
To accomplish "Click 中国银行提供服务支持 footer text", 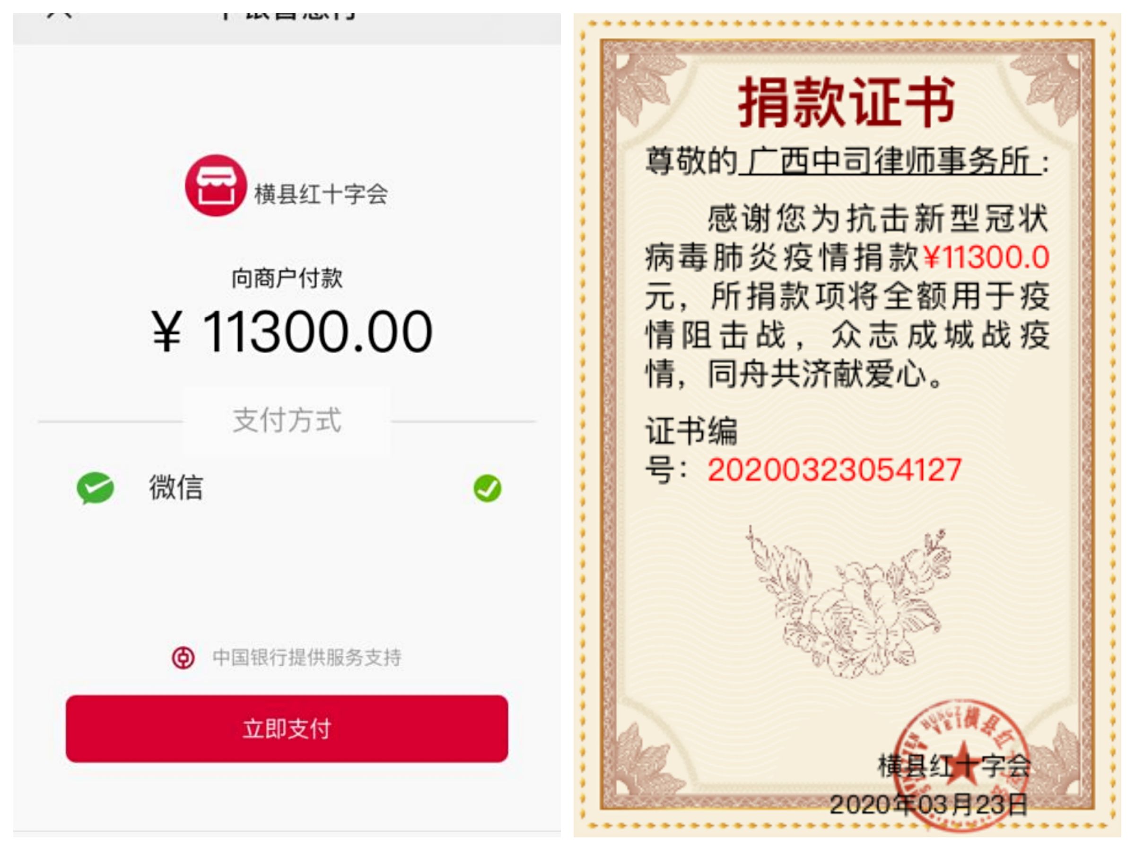I will (x=307, y=657).
